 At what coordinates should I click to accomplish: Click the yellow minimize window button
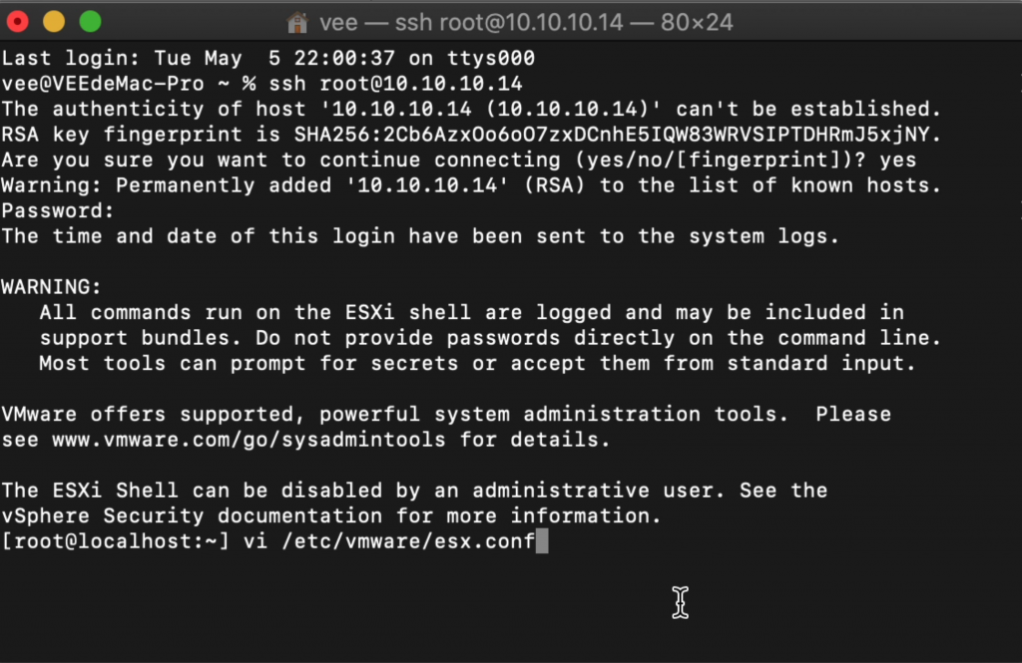[54, 22]
